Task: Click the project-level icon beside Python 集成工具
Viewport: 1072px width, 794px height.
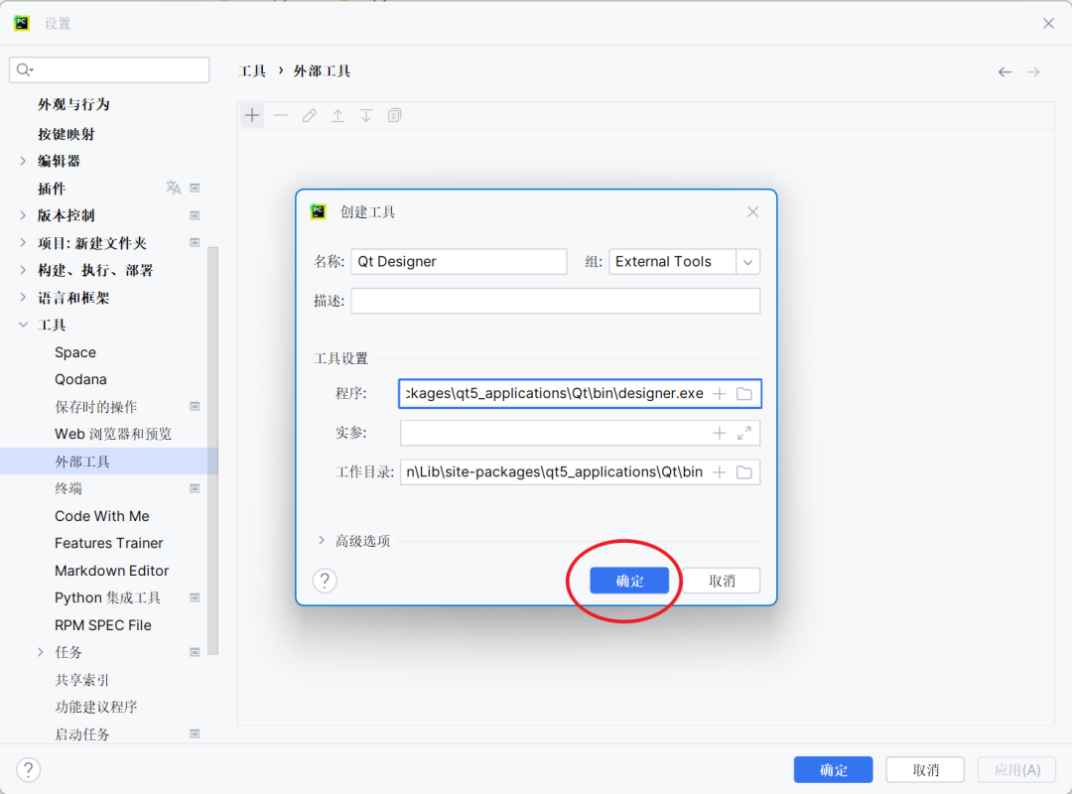Action: pos(195,597)
